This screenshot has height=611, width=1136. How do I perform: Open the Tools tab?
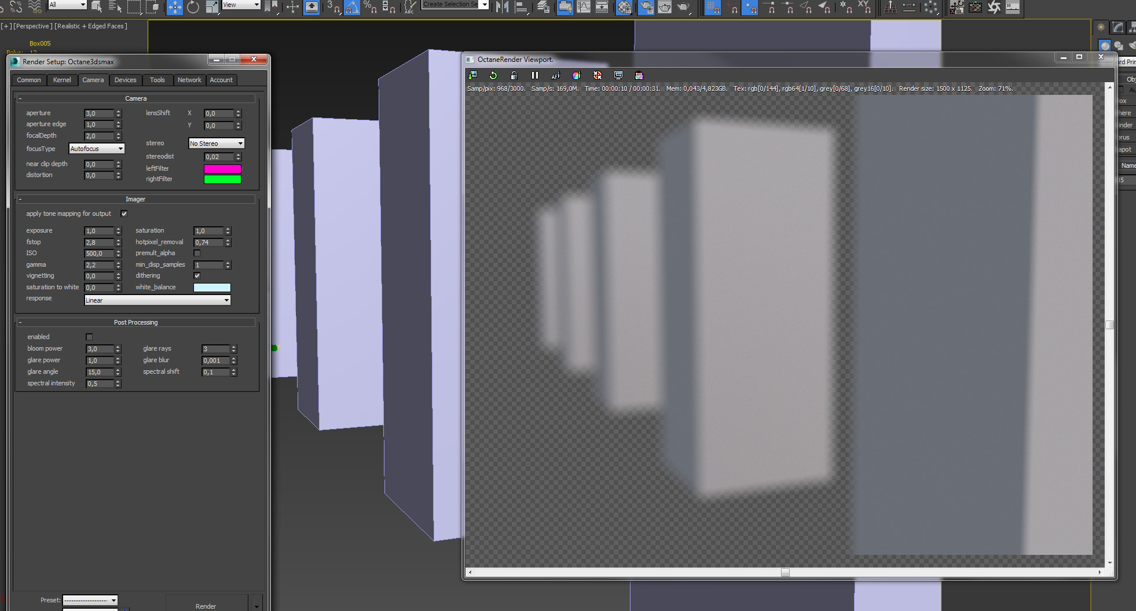click(x=157, y=80)
